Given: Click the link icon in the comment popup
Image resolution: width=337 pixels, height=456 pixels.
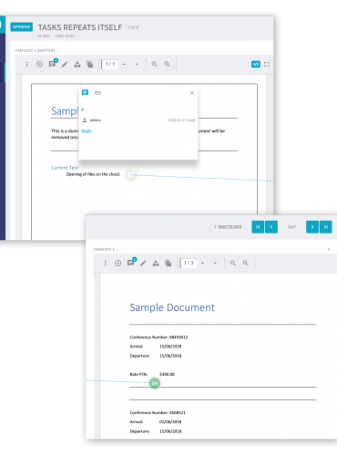Looking at the screenshot, I should click(97, 93).
